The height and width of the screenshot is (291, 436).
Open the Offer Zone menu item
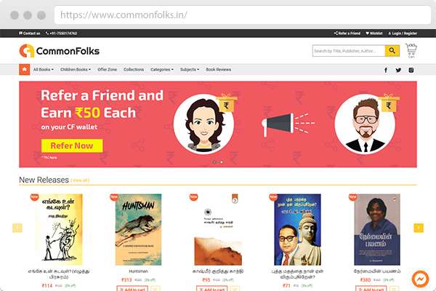pos(107,70)
